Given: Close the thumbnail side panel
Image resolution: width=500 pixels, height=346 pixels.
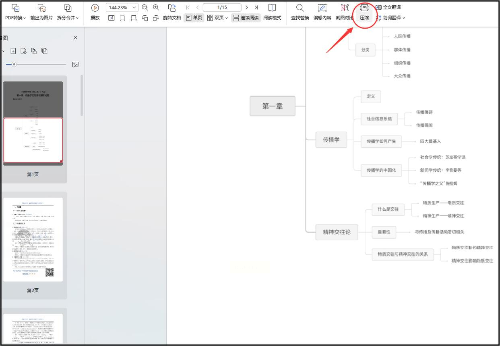Looking at the screenshot, I should (x=75, y=38).
